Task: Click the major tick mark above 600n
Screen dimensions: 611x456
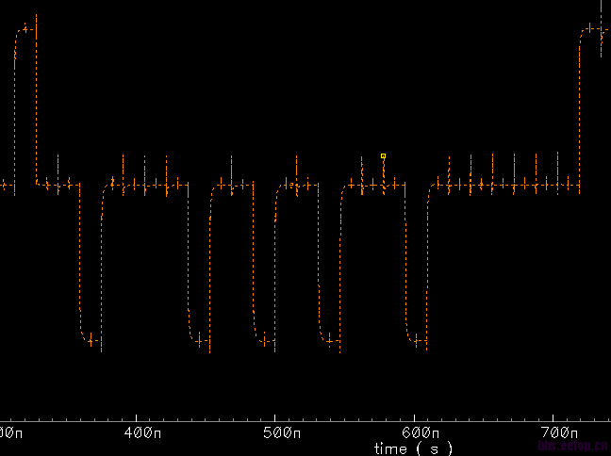Action: (414, 417)
